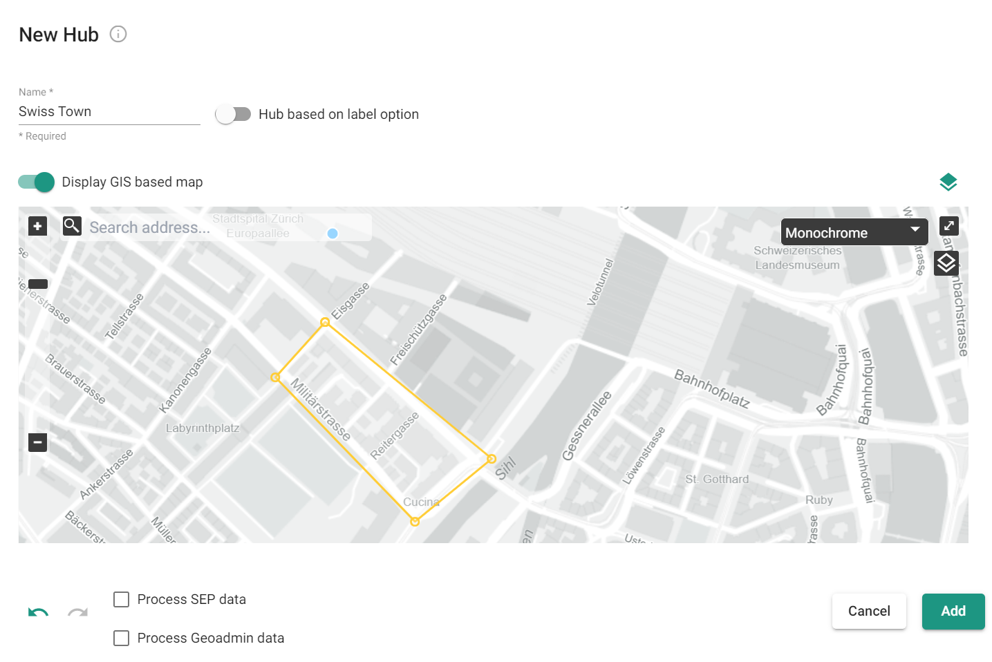Focus the Name field containing Swiss Town
Screen dimensions: 992x662
tap(109, 112)
